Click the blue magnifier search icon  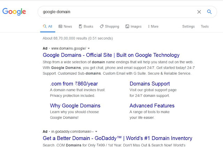coord(209,12)
